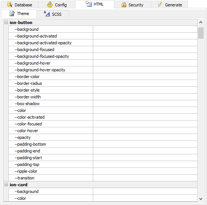This screenshot has height=205, width=207.
Task: Click the scrollbar down arrow
Action: [x=201, y=199]
